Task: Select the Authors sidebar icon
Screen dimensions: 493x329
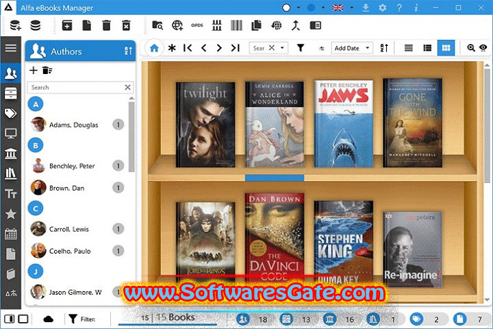Action: point(11,73)
